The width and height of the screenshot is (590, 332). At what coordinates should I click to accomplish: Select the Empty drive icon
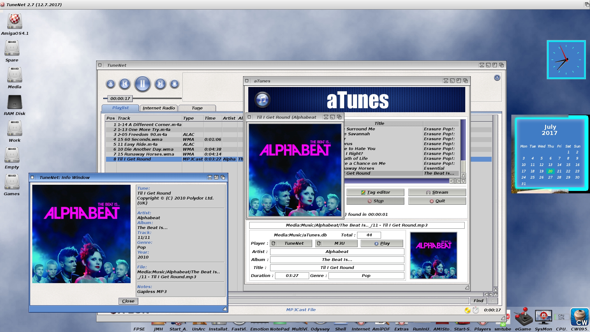pos(12,158)
